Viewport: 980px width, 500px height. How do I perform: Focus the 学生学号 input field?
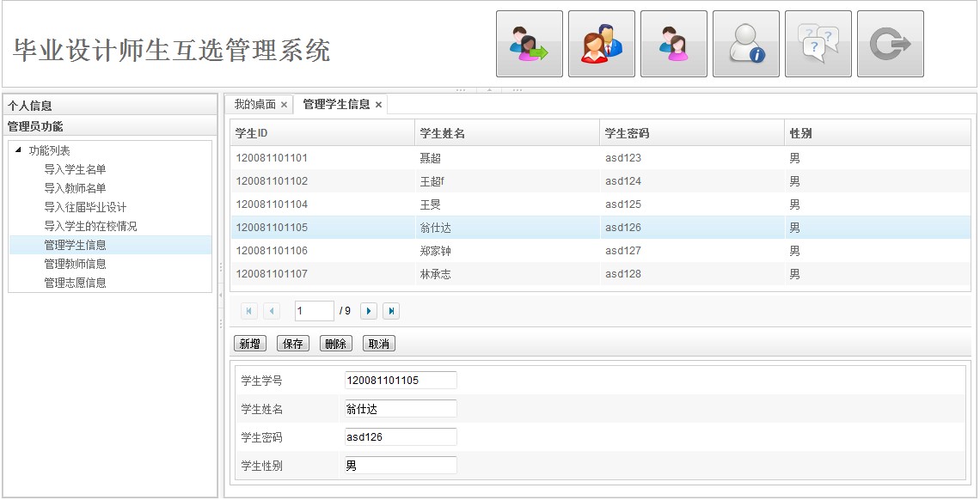click(401, 380)
